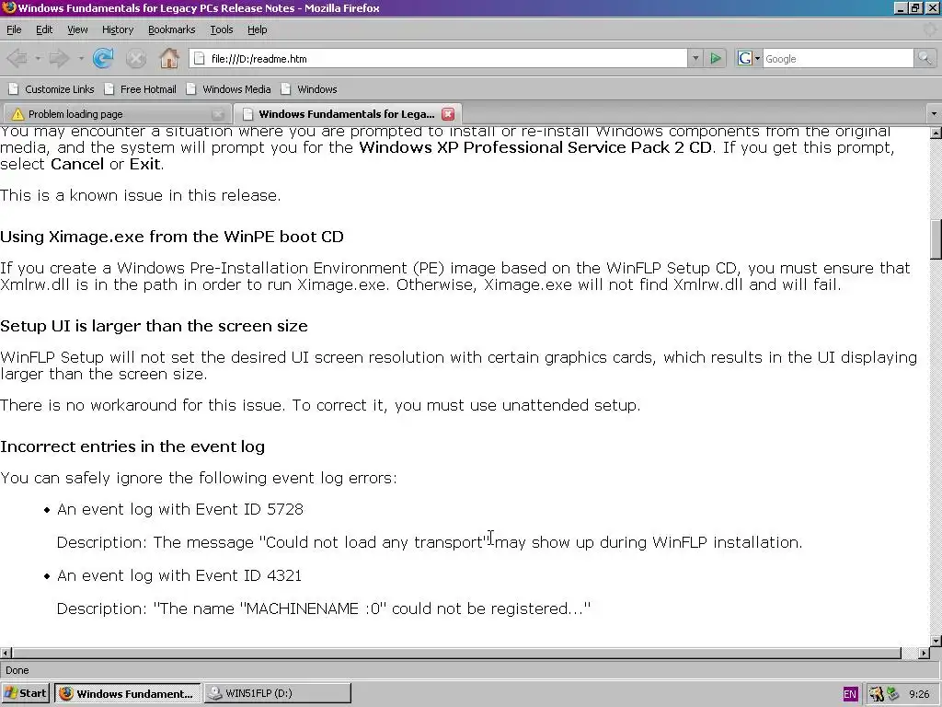Close the Problem loading page tab

tap(218, 114)
